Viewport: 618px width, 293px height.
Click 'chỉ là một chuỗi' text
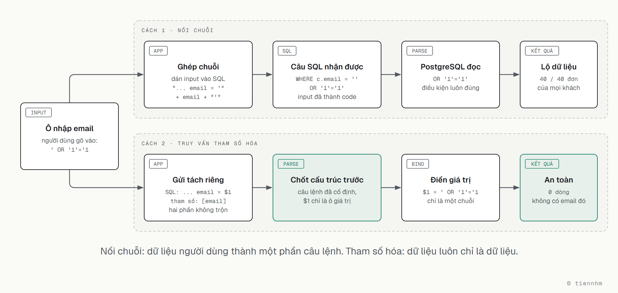coord(451,201)
